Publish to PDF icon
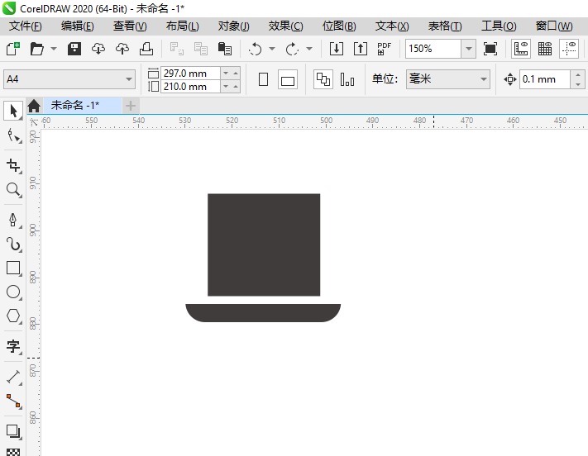The height and width of the screenshot is (456, 588). pos(384,49)
